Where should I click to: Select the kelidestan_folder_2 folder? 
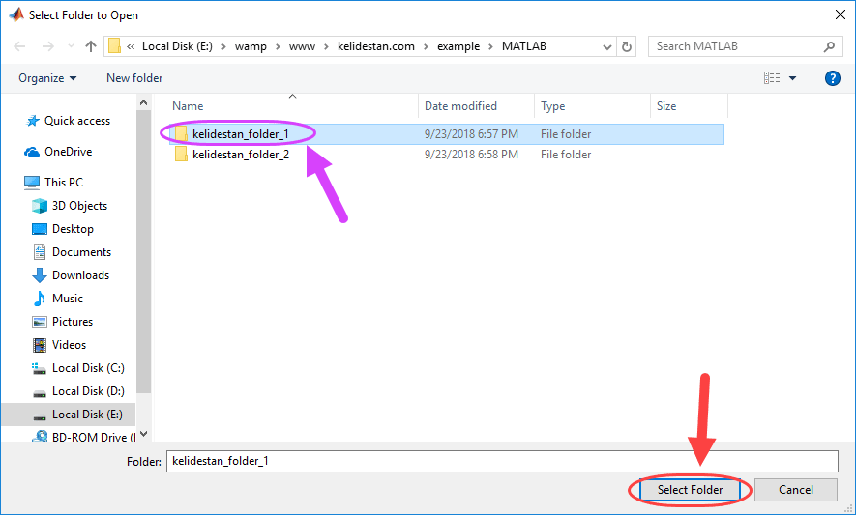[241, 155]
